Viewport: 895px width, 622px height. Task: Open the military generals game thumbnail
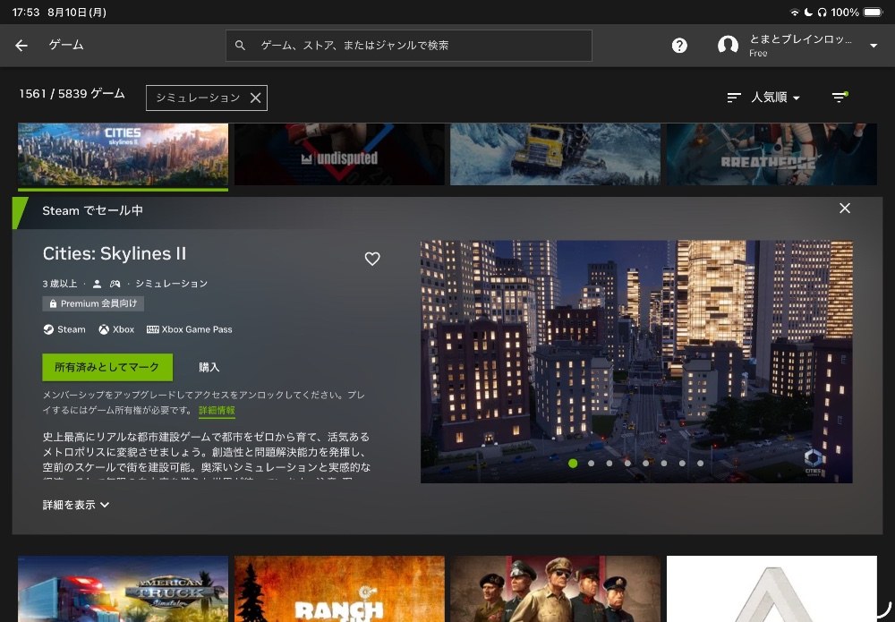pos(556,589)
